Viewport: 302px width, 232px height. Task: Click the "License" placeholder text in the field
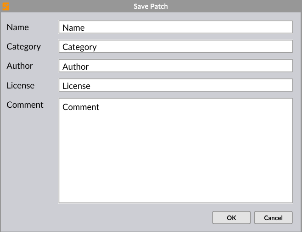[76, 86]
